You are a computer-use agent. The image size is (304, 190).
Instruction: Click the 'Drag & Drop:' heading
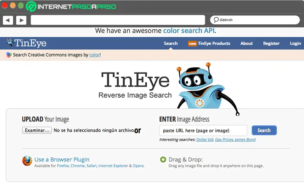pos(185,160)
